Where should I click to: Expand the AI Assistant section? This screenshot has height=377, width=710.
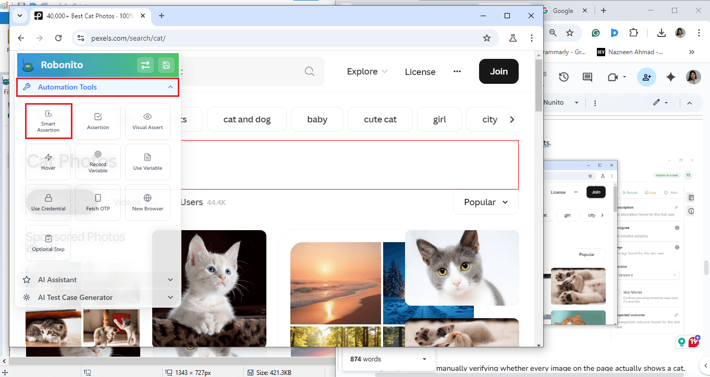(x=98, y=280)
